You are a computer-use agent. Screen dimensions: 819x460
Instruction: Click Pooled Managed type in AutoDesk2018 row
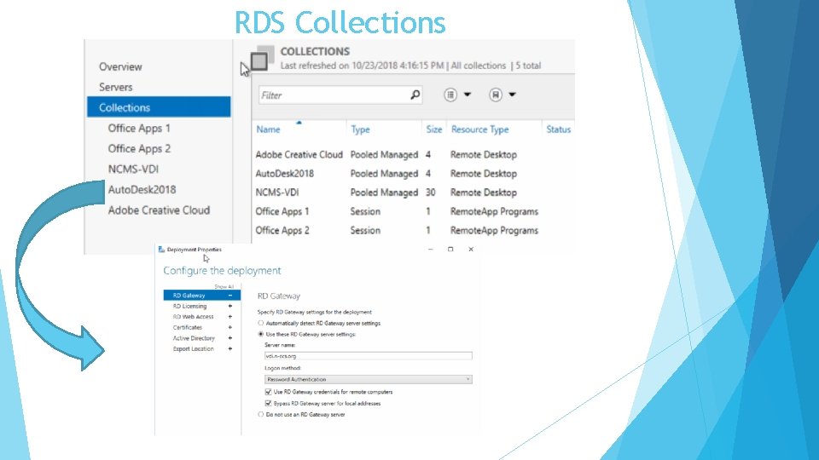[x=384, y=174]
